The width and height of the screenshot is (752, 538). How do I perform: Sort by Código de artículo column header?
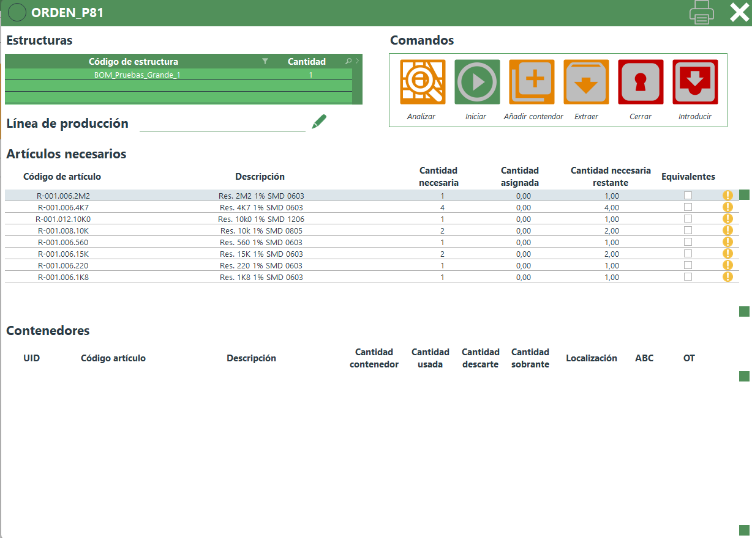point(62,177)
